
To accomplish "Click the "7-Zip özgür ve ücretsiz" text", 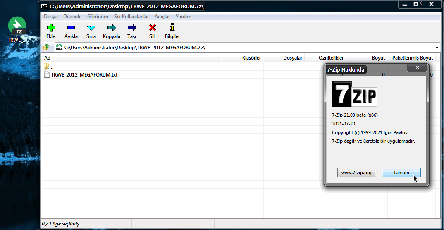I will [373, 141].
